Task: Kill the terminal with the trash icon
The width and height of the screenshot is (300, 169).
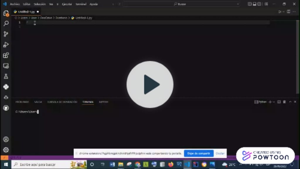Action: click(x=284, y=102)
